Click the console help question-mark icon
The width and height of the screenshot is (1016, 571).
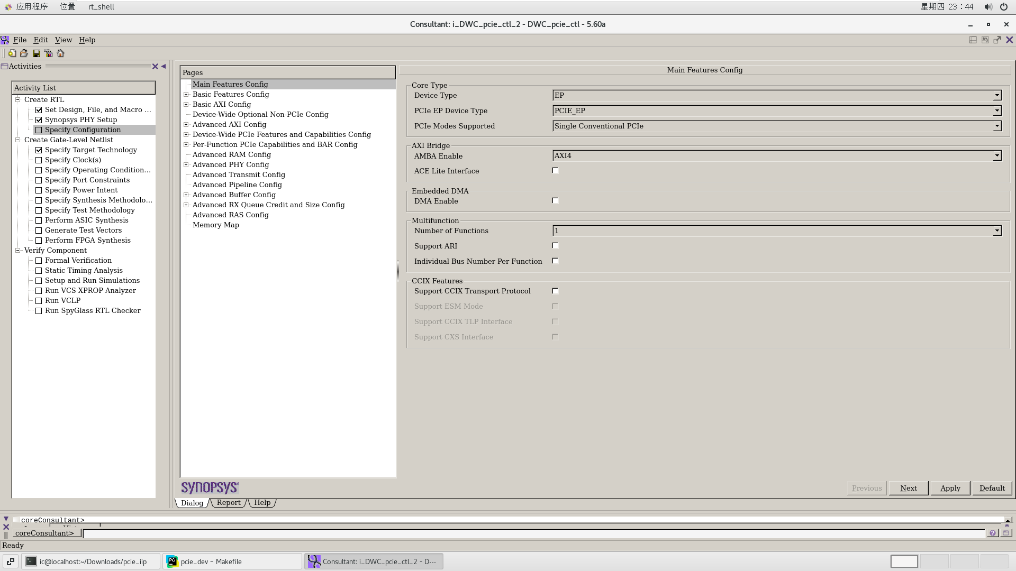993,533
